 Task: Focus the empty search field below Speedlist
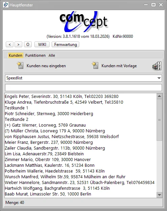coord(83,87)
